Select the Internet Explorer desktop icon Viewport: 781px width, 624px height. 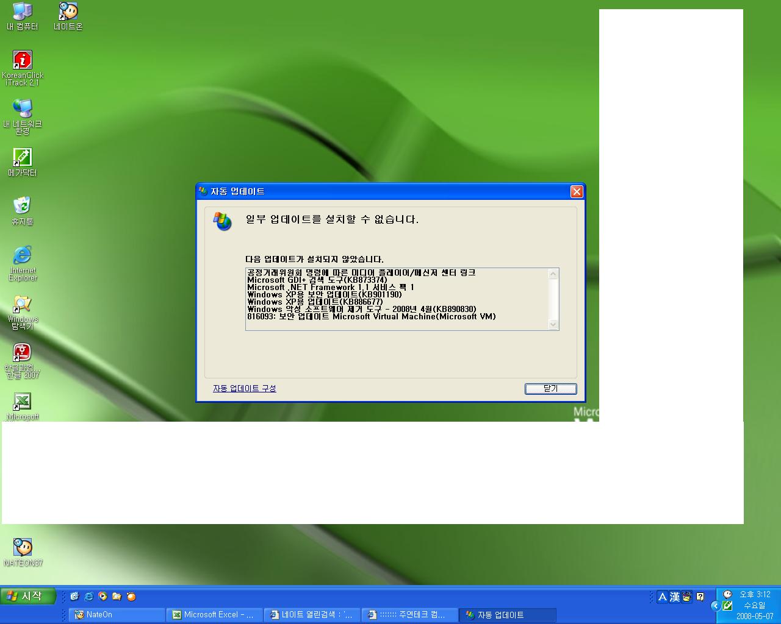click(23, 263)
